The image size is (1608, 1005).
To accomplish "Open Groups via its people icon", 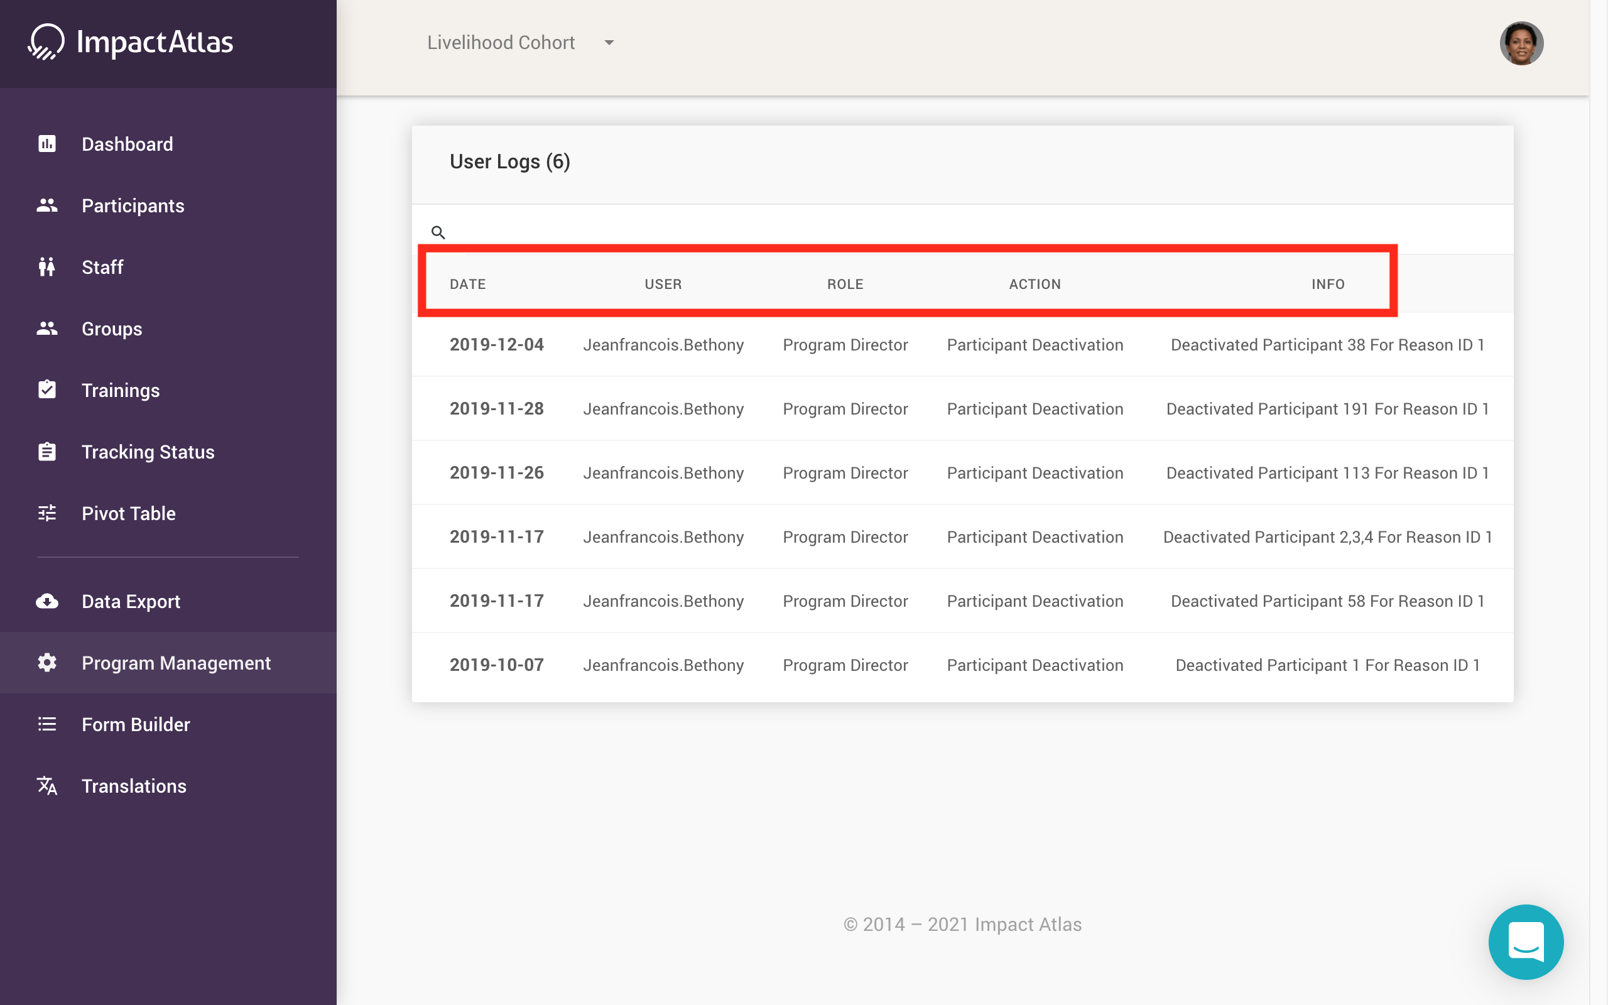I will pos(46,329).
